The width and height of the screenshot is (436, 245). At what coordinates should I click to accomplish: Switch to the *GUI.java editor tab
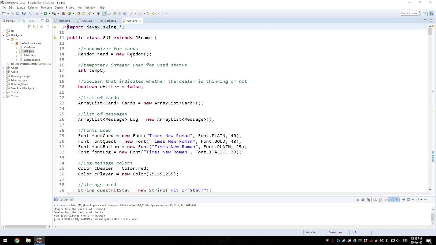[87, 21]
